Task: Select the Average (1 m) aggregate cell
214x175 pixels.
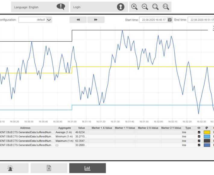Action: [x=65, y=132]
